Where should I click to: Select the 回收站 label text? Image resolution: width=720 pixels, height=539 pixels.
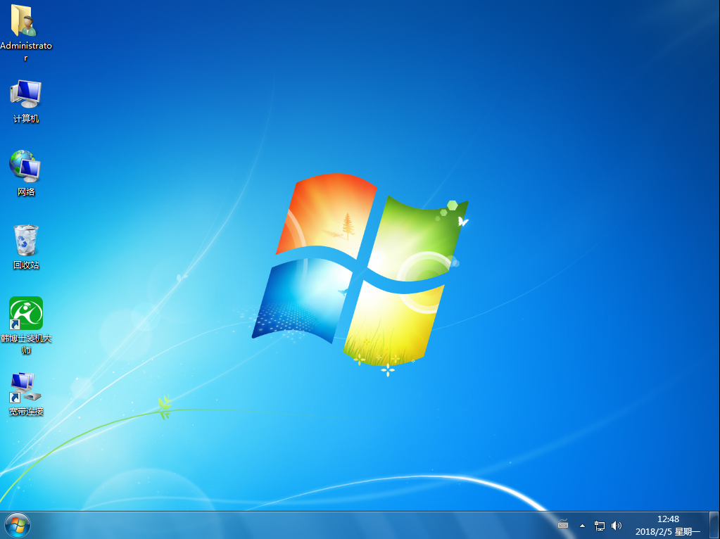pos(25,266)
